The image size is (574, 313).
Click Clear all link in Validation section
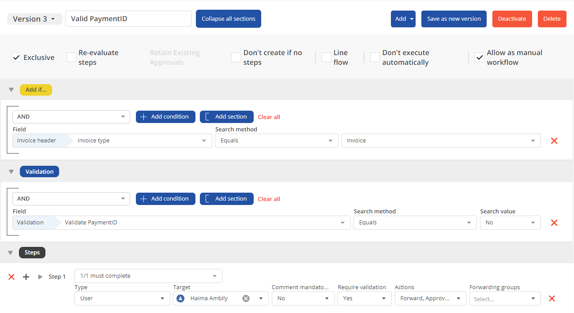(269, 199)
